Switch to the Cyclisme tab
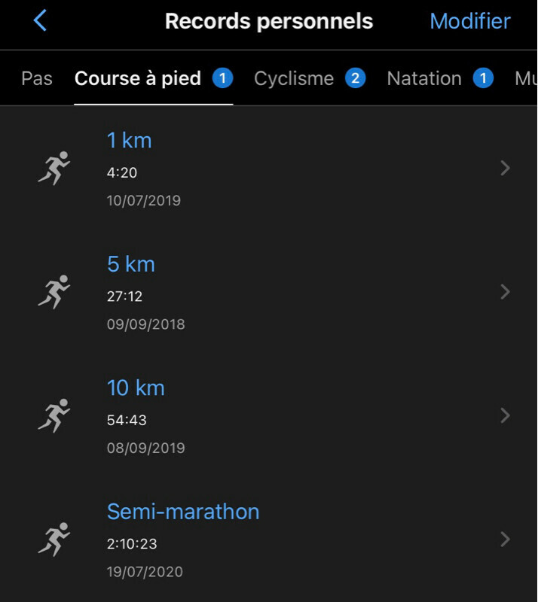Image resolution: width=538 pixels, height=602 pixels. pyautogui.click(x=294, y=79)
